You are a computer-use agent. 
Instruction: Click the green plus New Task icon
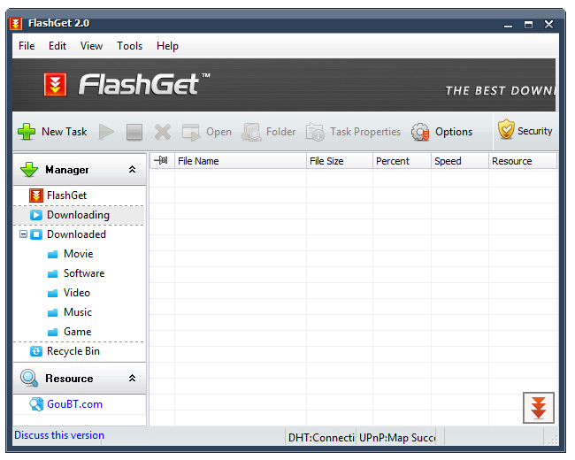(27, 132)
